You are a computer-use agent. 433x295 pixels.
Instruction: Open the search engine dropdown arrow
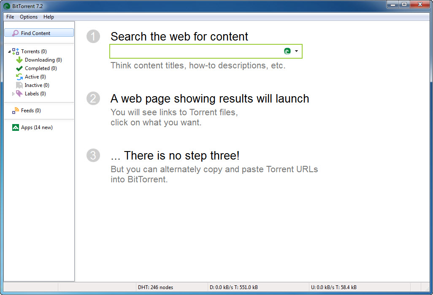[297, 51]
